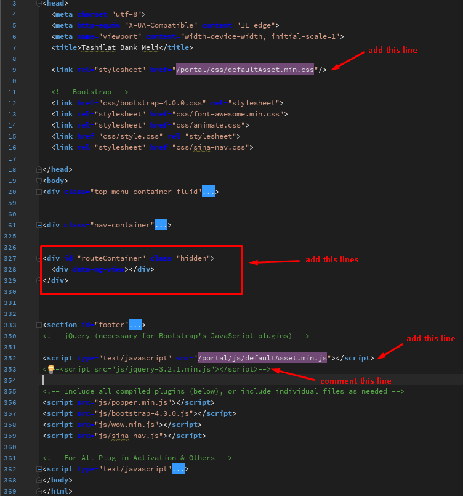Click the data-ng-view attribute on line 328

(99, 269)
